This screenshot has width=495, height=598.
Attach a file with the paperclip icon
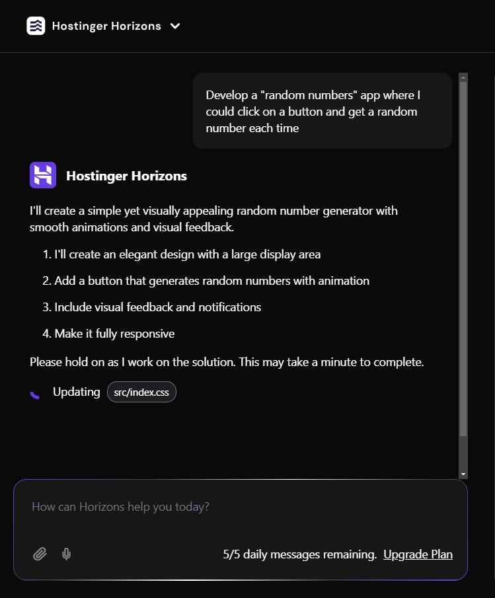(x=40, y=554)
